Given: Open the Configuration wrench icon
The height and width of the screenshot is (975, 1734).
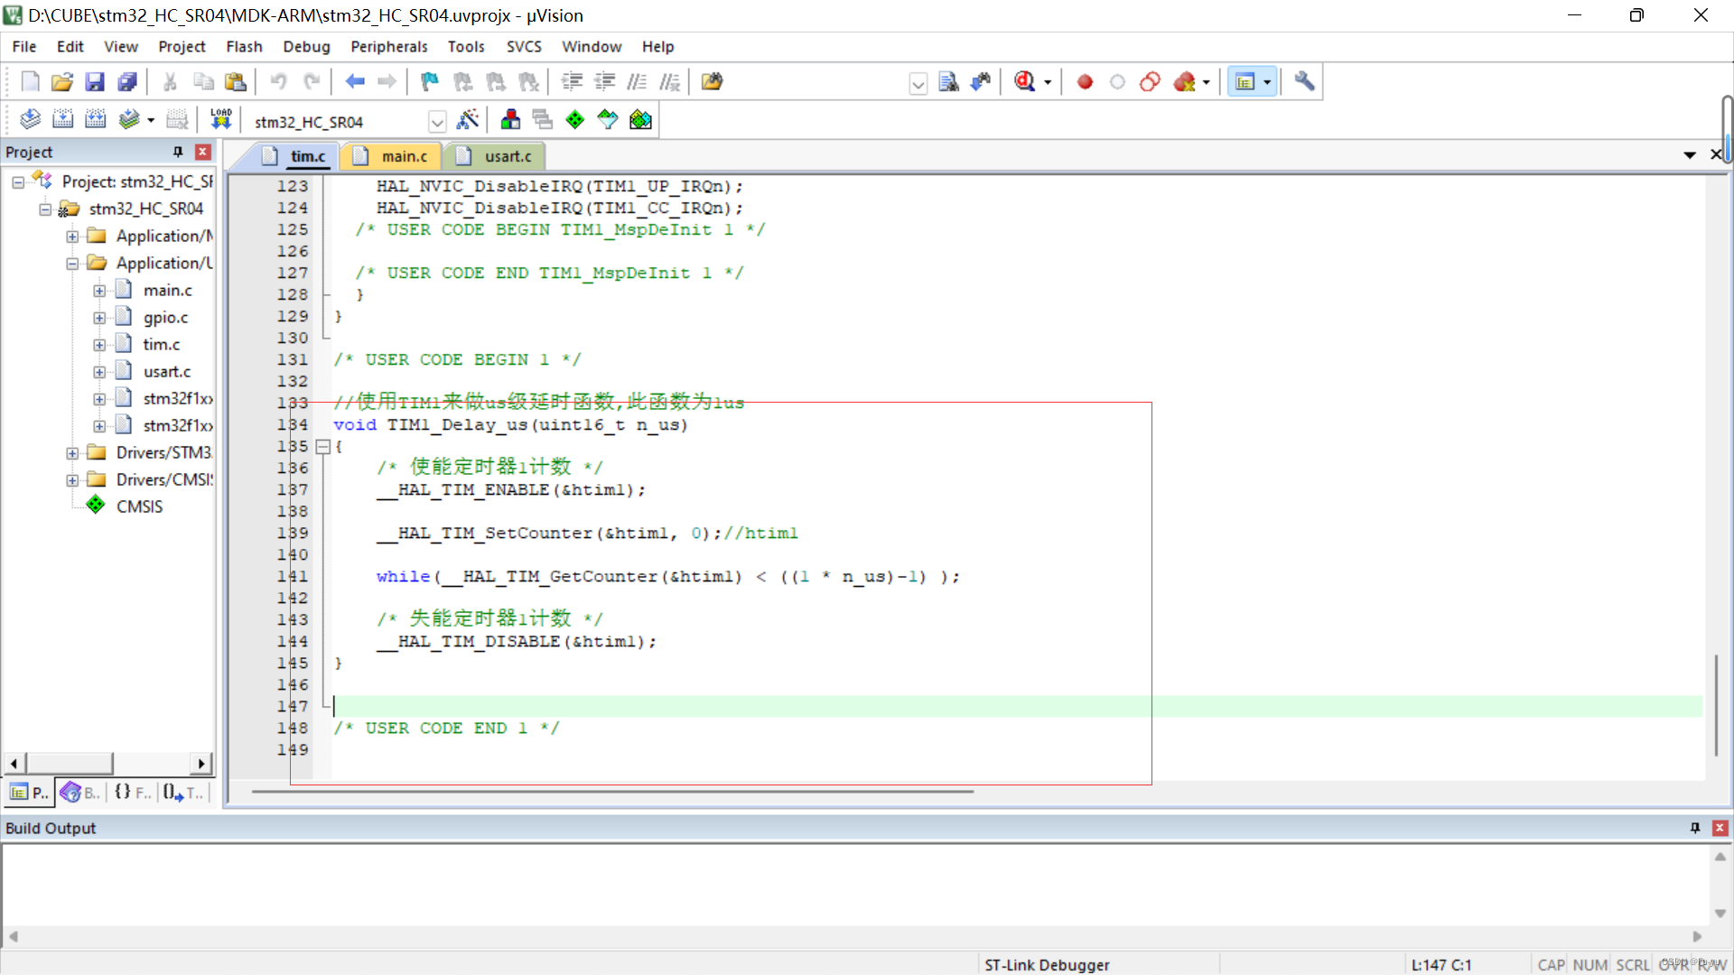Looking at the screenshot, I should [x=1304, y=82].
